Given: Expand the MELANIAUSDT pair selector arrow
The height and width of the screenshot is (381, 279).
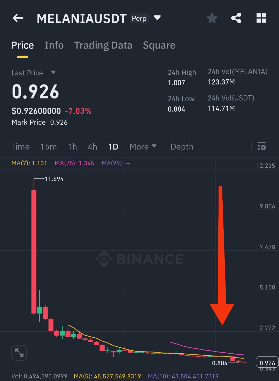Looking at the screenshot, I should [x=157, y=18].
